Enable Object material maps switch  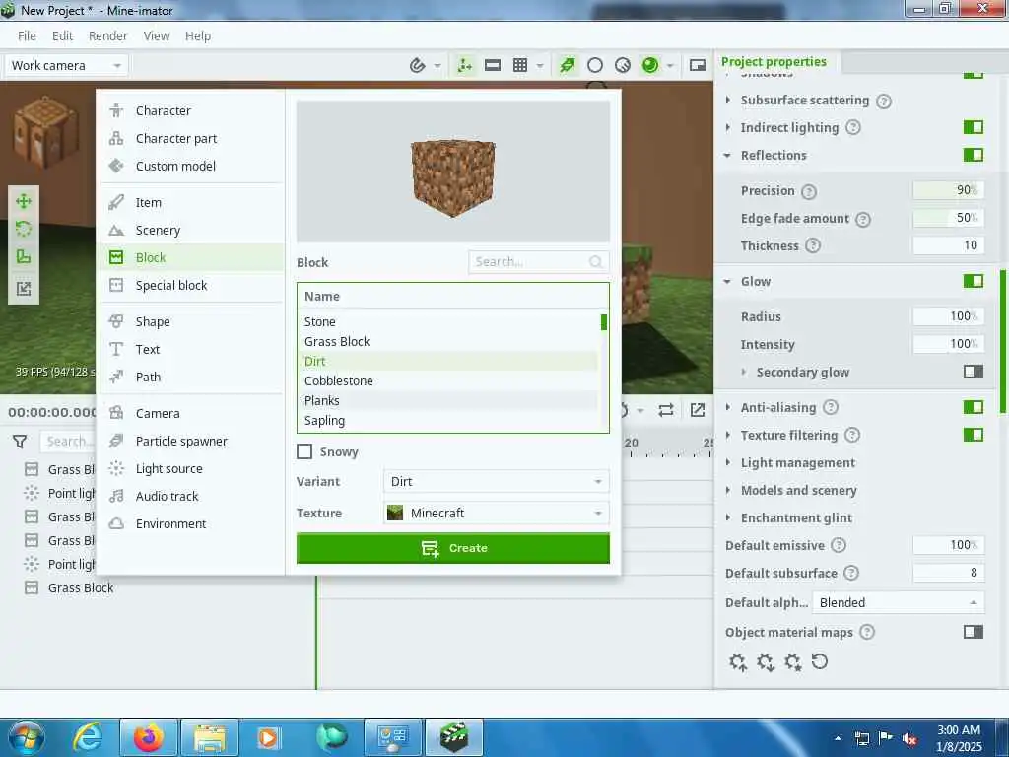point(974,632)
